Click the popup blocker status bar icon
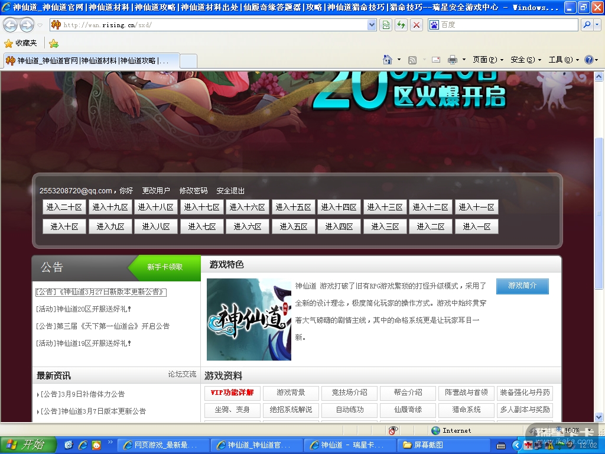605x454 pixels. pyautogui.click(x=393, y=430)
